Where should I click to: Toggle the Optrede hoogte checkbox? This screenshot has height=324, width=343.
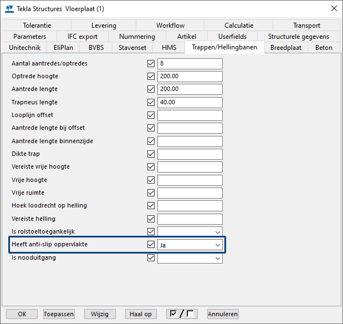coord(151,77)
